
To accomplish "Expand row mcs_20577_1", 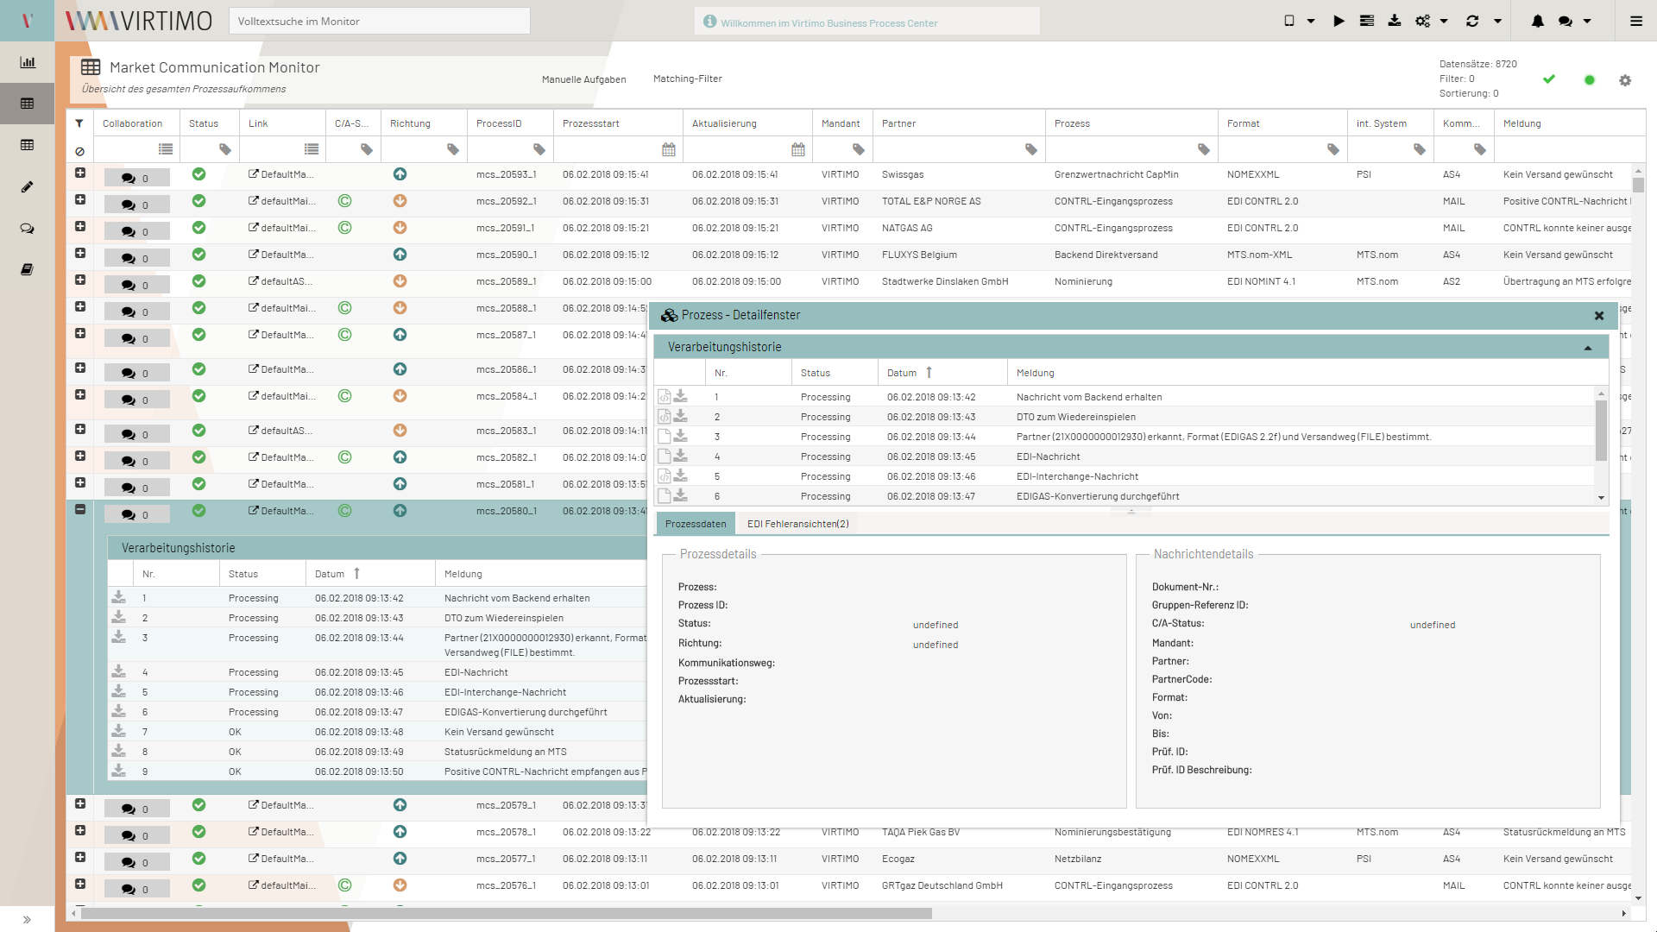I will point(80,857).
